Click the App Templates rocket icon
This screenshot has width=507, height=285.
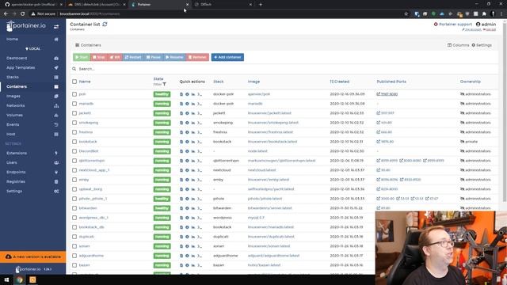click(x=56, y=67)
